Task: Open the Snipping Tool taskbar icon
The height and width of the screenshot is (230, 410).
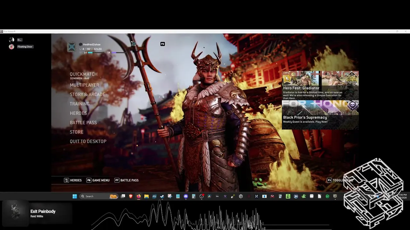Action: click(170, 196)
